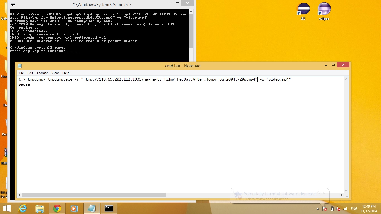Click Notepad's horizontal scrollbar right arrow
381x214 pixels.
[342, 195]
